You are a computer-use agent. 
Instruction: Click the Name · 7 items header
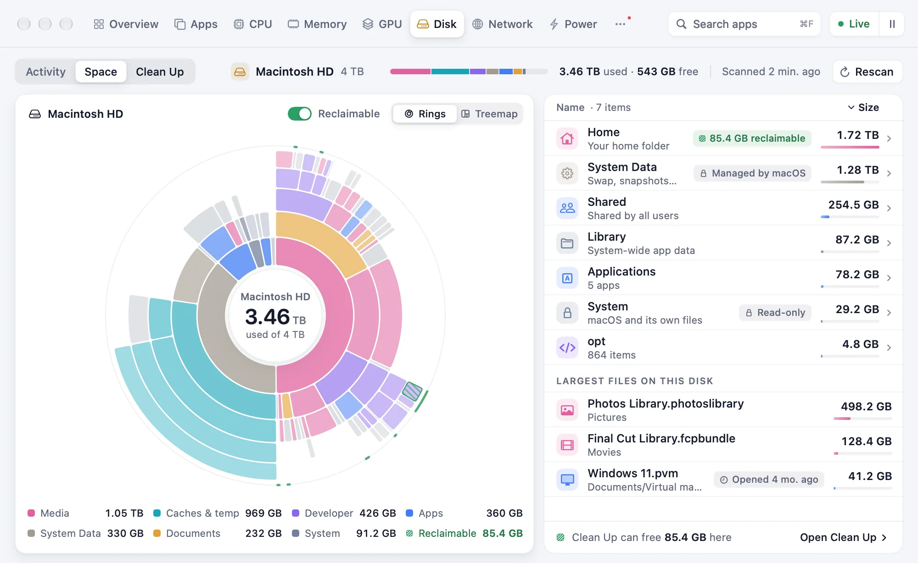593,107
